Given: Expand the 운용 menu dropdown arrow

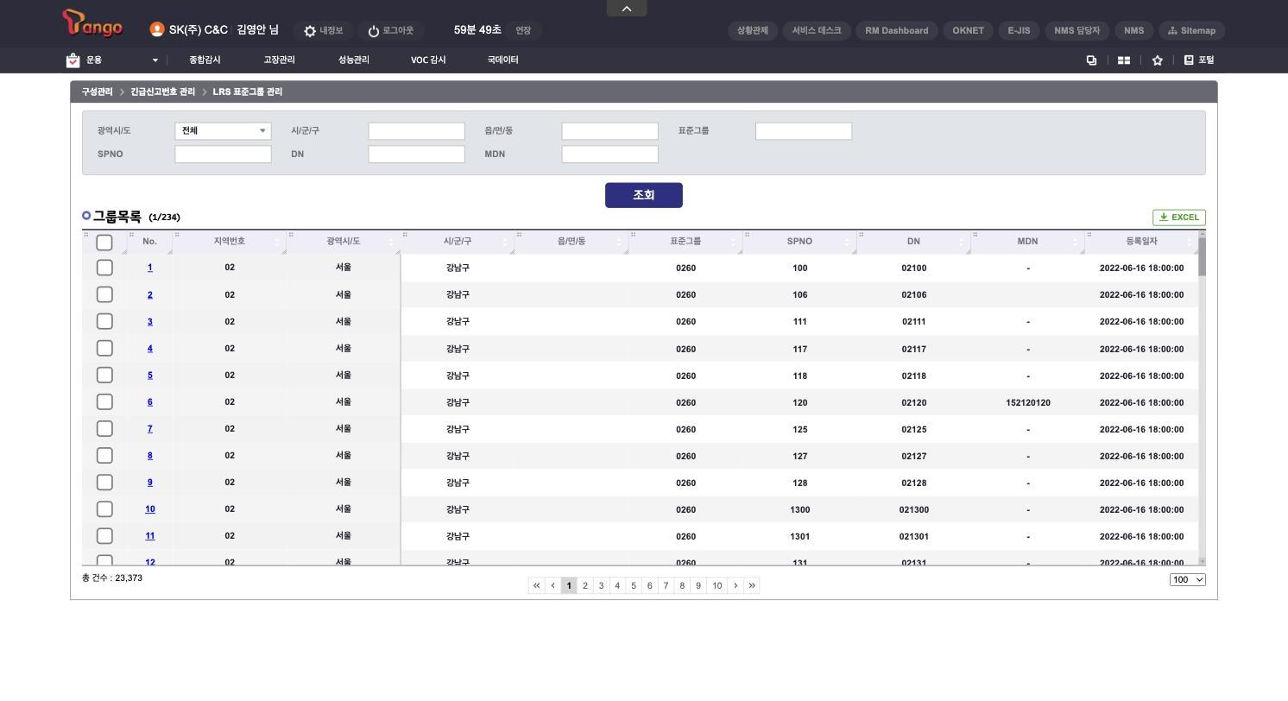Looking at the screenshot, I should click(x=155, y=60).
